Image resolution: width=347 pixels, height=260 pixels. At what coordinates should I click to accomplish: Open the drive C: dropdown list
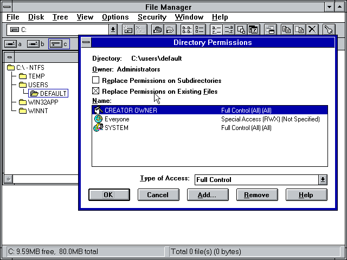coord(113,29)
